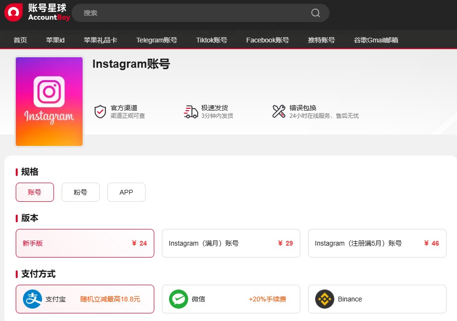This screenshot has width=457, height=321.
Task: Click the 随机立减最高18.8元 promo text
Action: [110, 299]
